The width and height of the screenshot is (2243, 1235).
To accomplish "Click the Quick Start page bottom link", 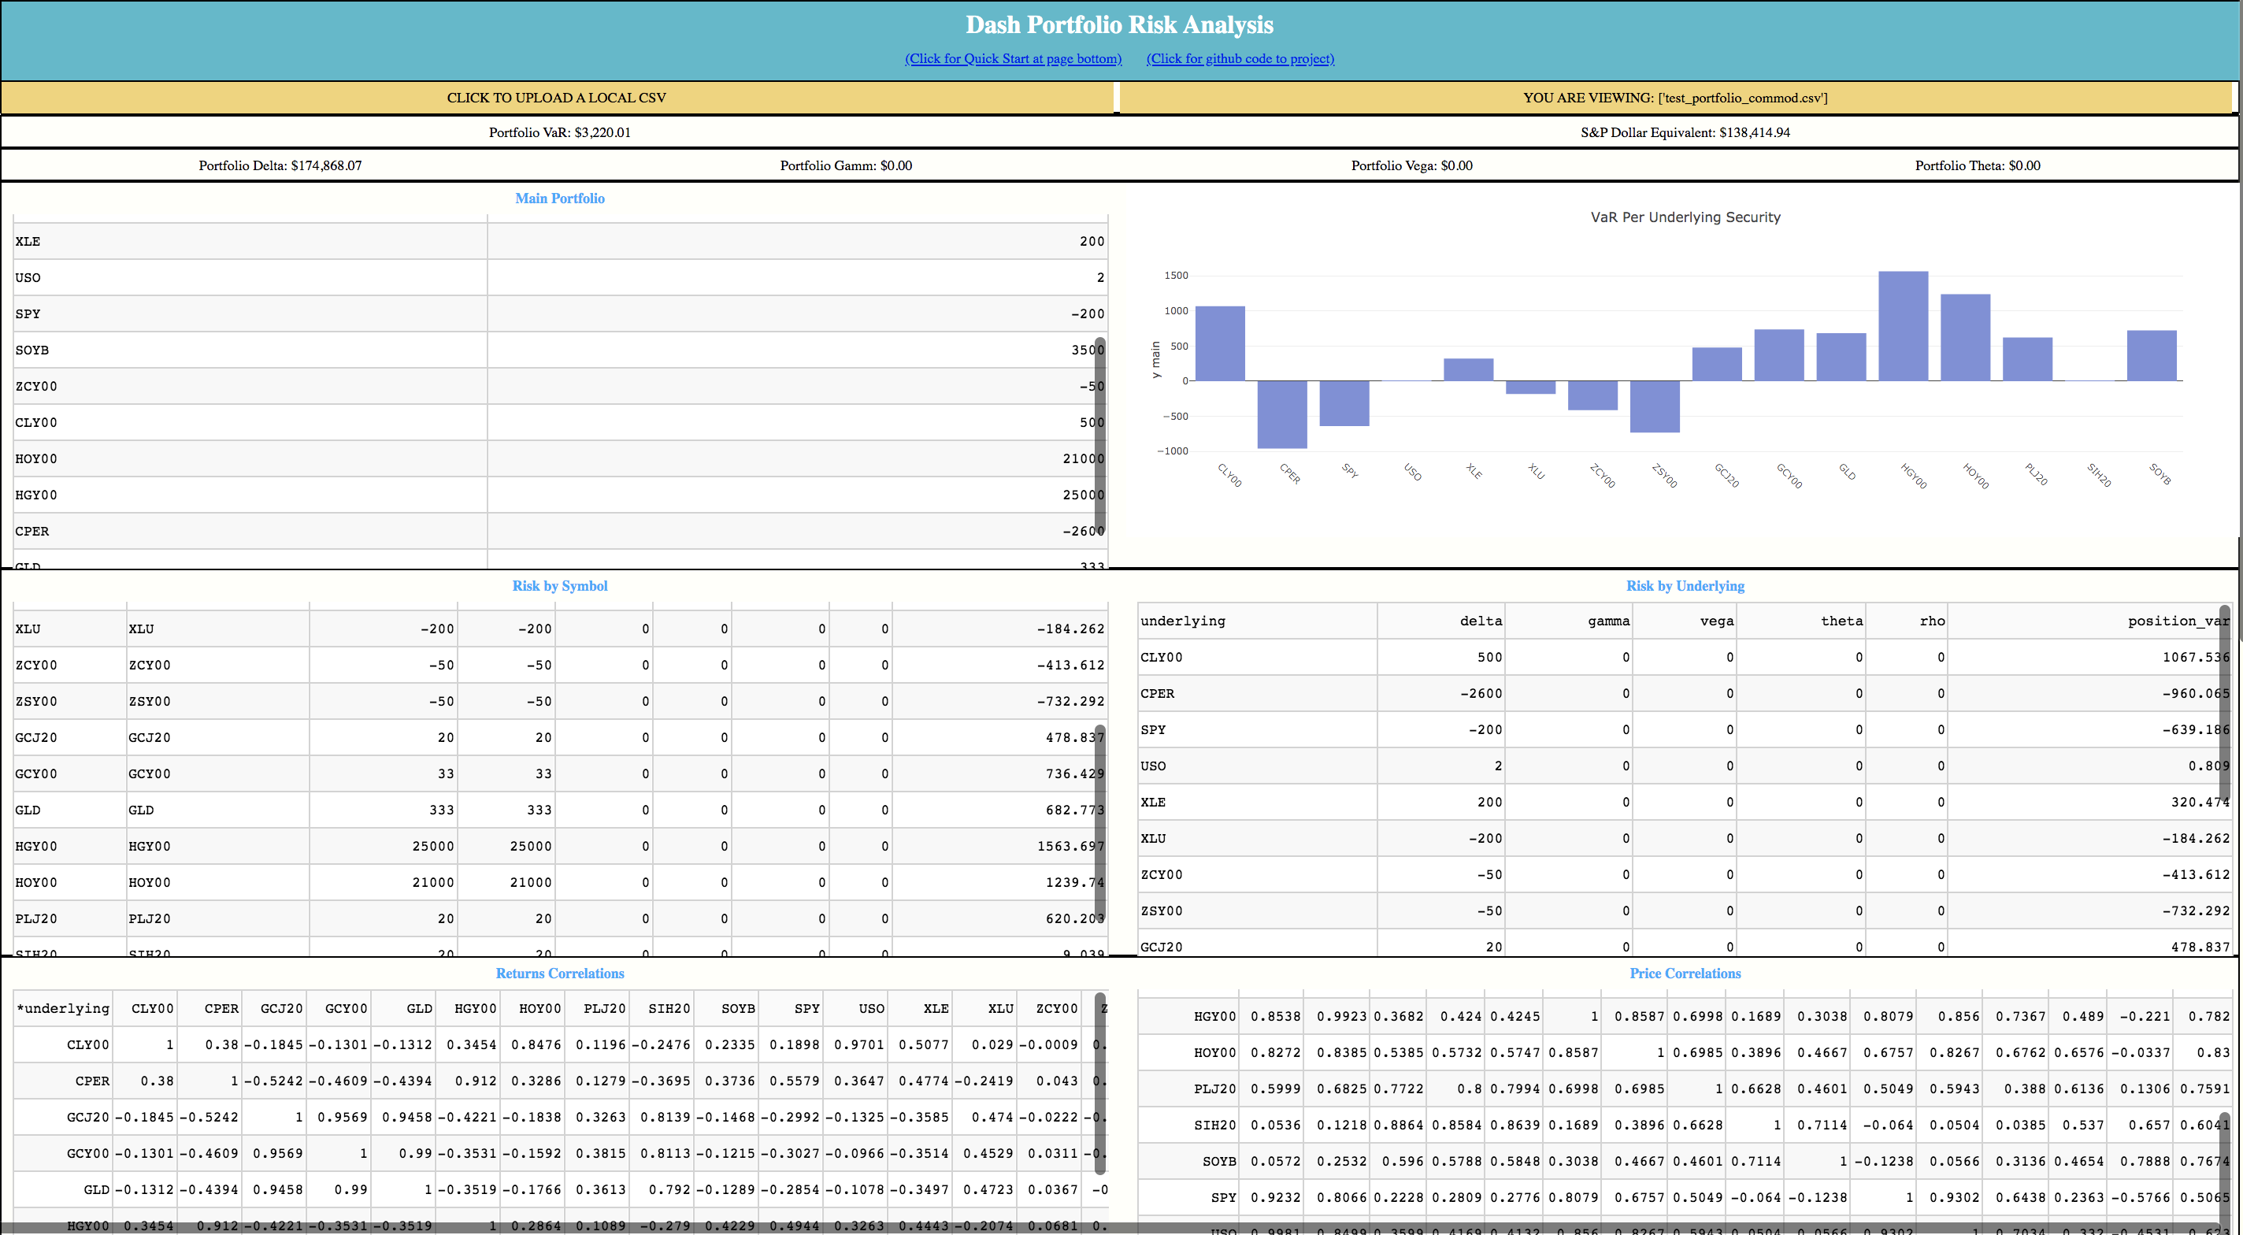I will pyautogui.click(x=1013, y=58).
